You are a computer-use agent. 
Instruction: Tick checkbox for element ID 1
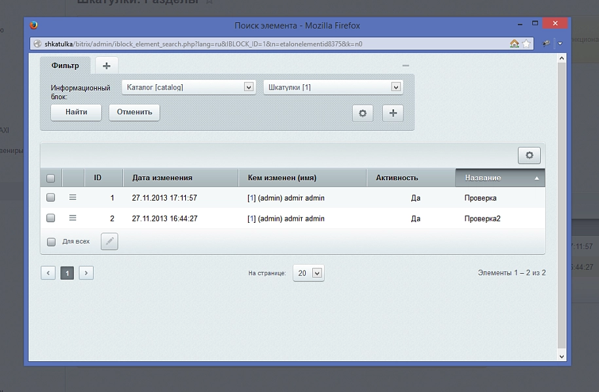pos(50,197)
